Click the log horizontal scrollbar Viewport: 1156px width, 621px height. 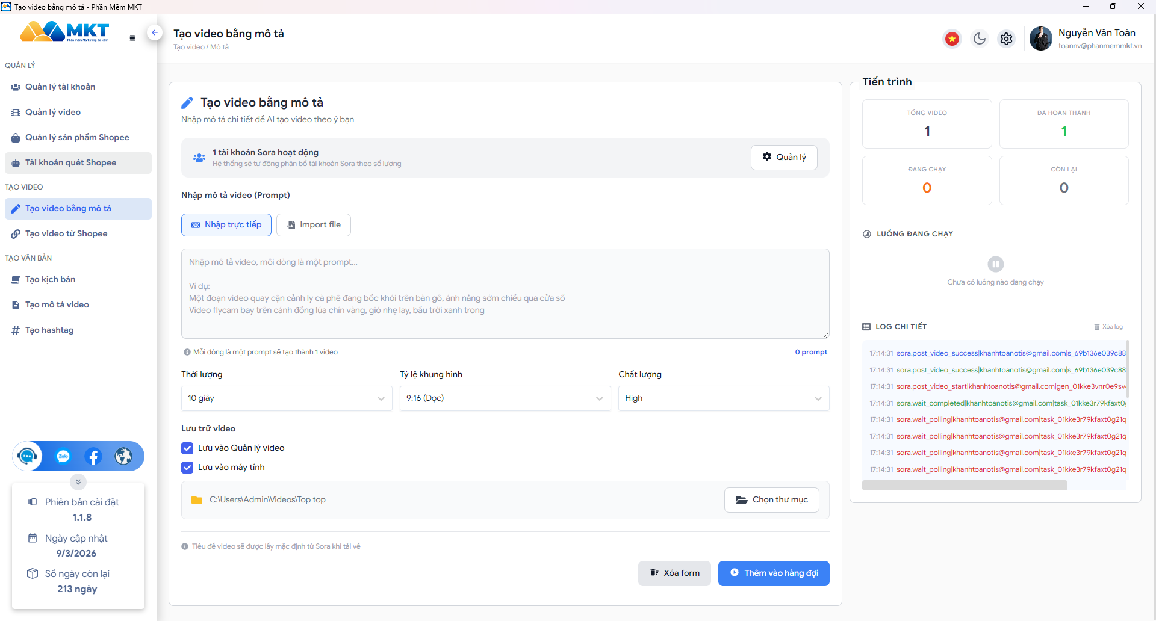click(x=965, y=486)
